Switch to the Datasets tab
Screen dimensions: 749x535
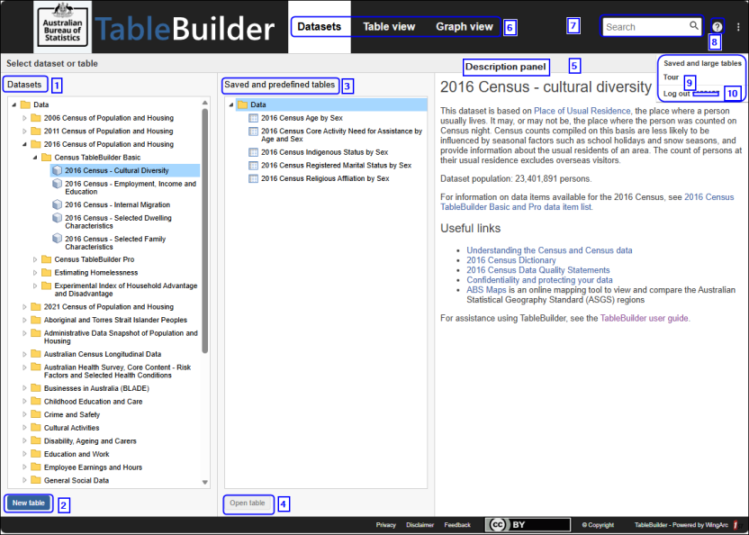319,26
